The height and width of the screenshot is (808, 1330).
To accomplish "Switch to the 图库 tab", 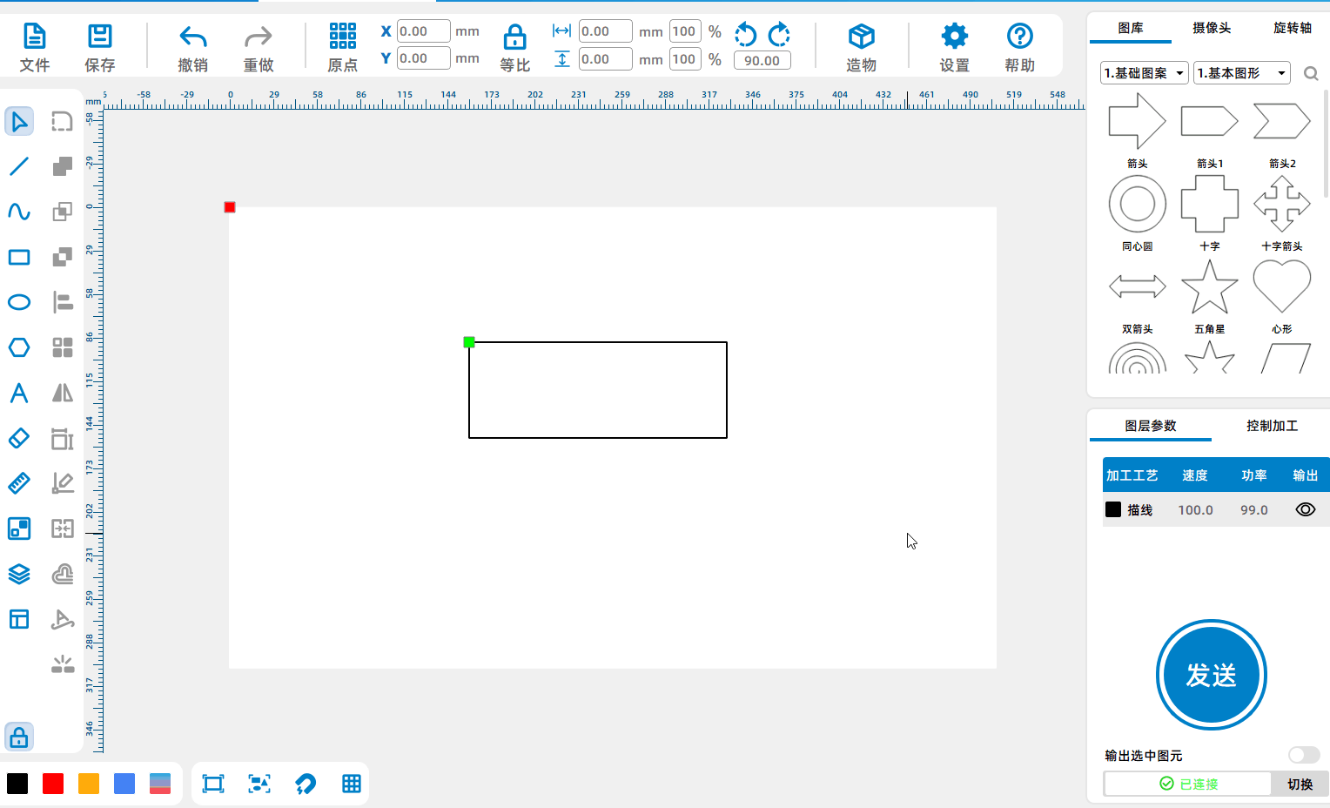I will [x=1131, y=28].
